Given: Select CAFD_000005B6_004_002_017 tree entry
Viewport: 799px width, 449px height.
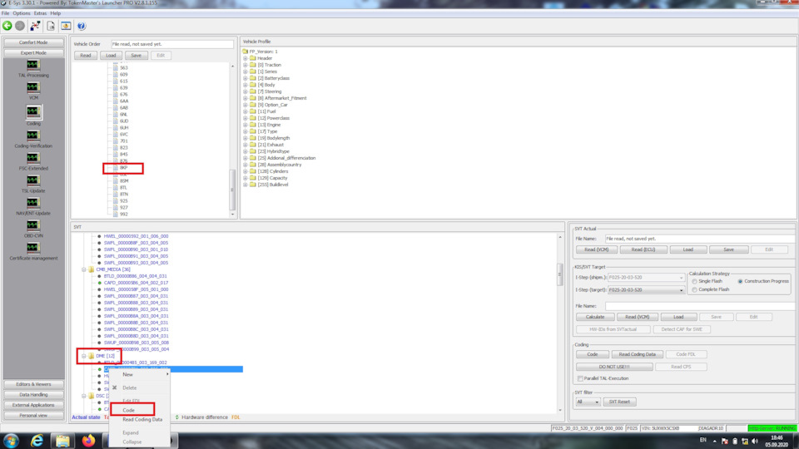Looking at the screenshot, I should pos(136,283).
